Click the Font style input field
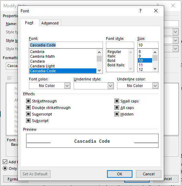 coord(120,45)
